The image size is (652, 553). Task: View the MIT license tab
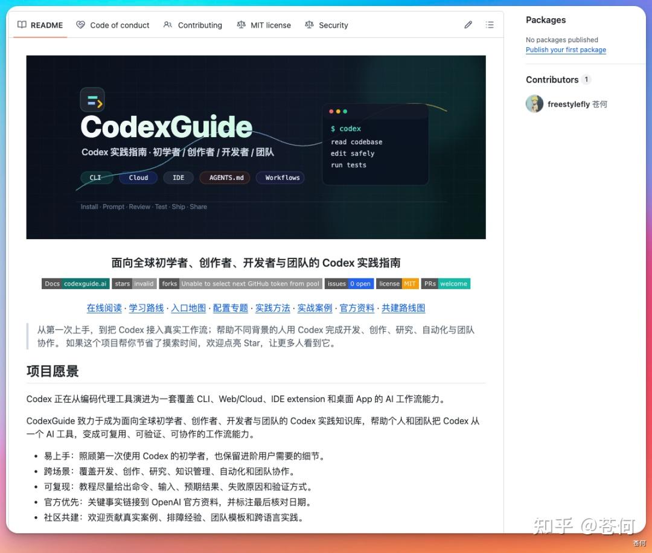click(264, 25)
